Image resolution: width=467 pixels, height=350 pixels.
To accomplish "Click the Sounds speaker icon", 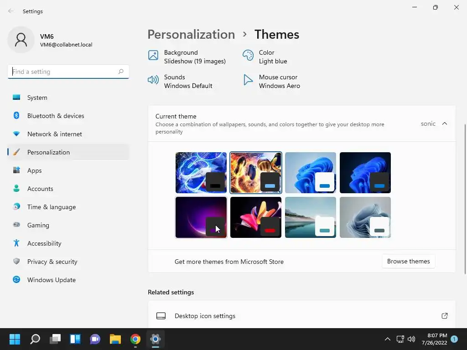I will tap(153, 80).
